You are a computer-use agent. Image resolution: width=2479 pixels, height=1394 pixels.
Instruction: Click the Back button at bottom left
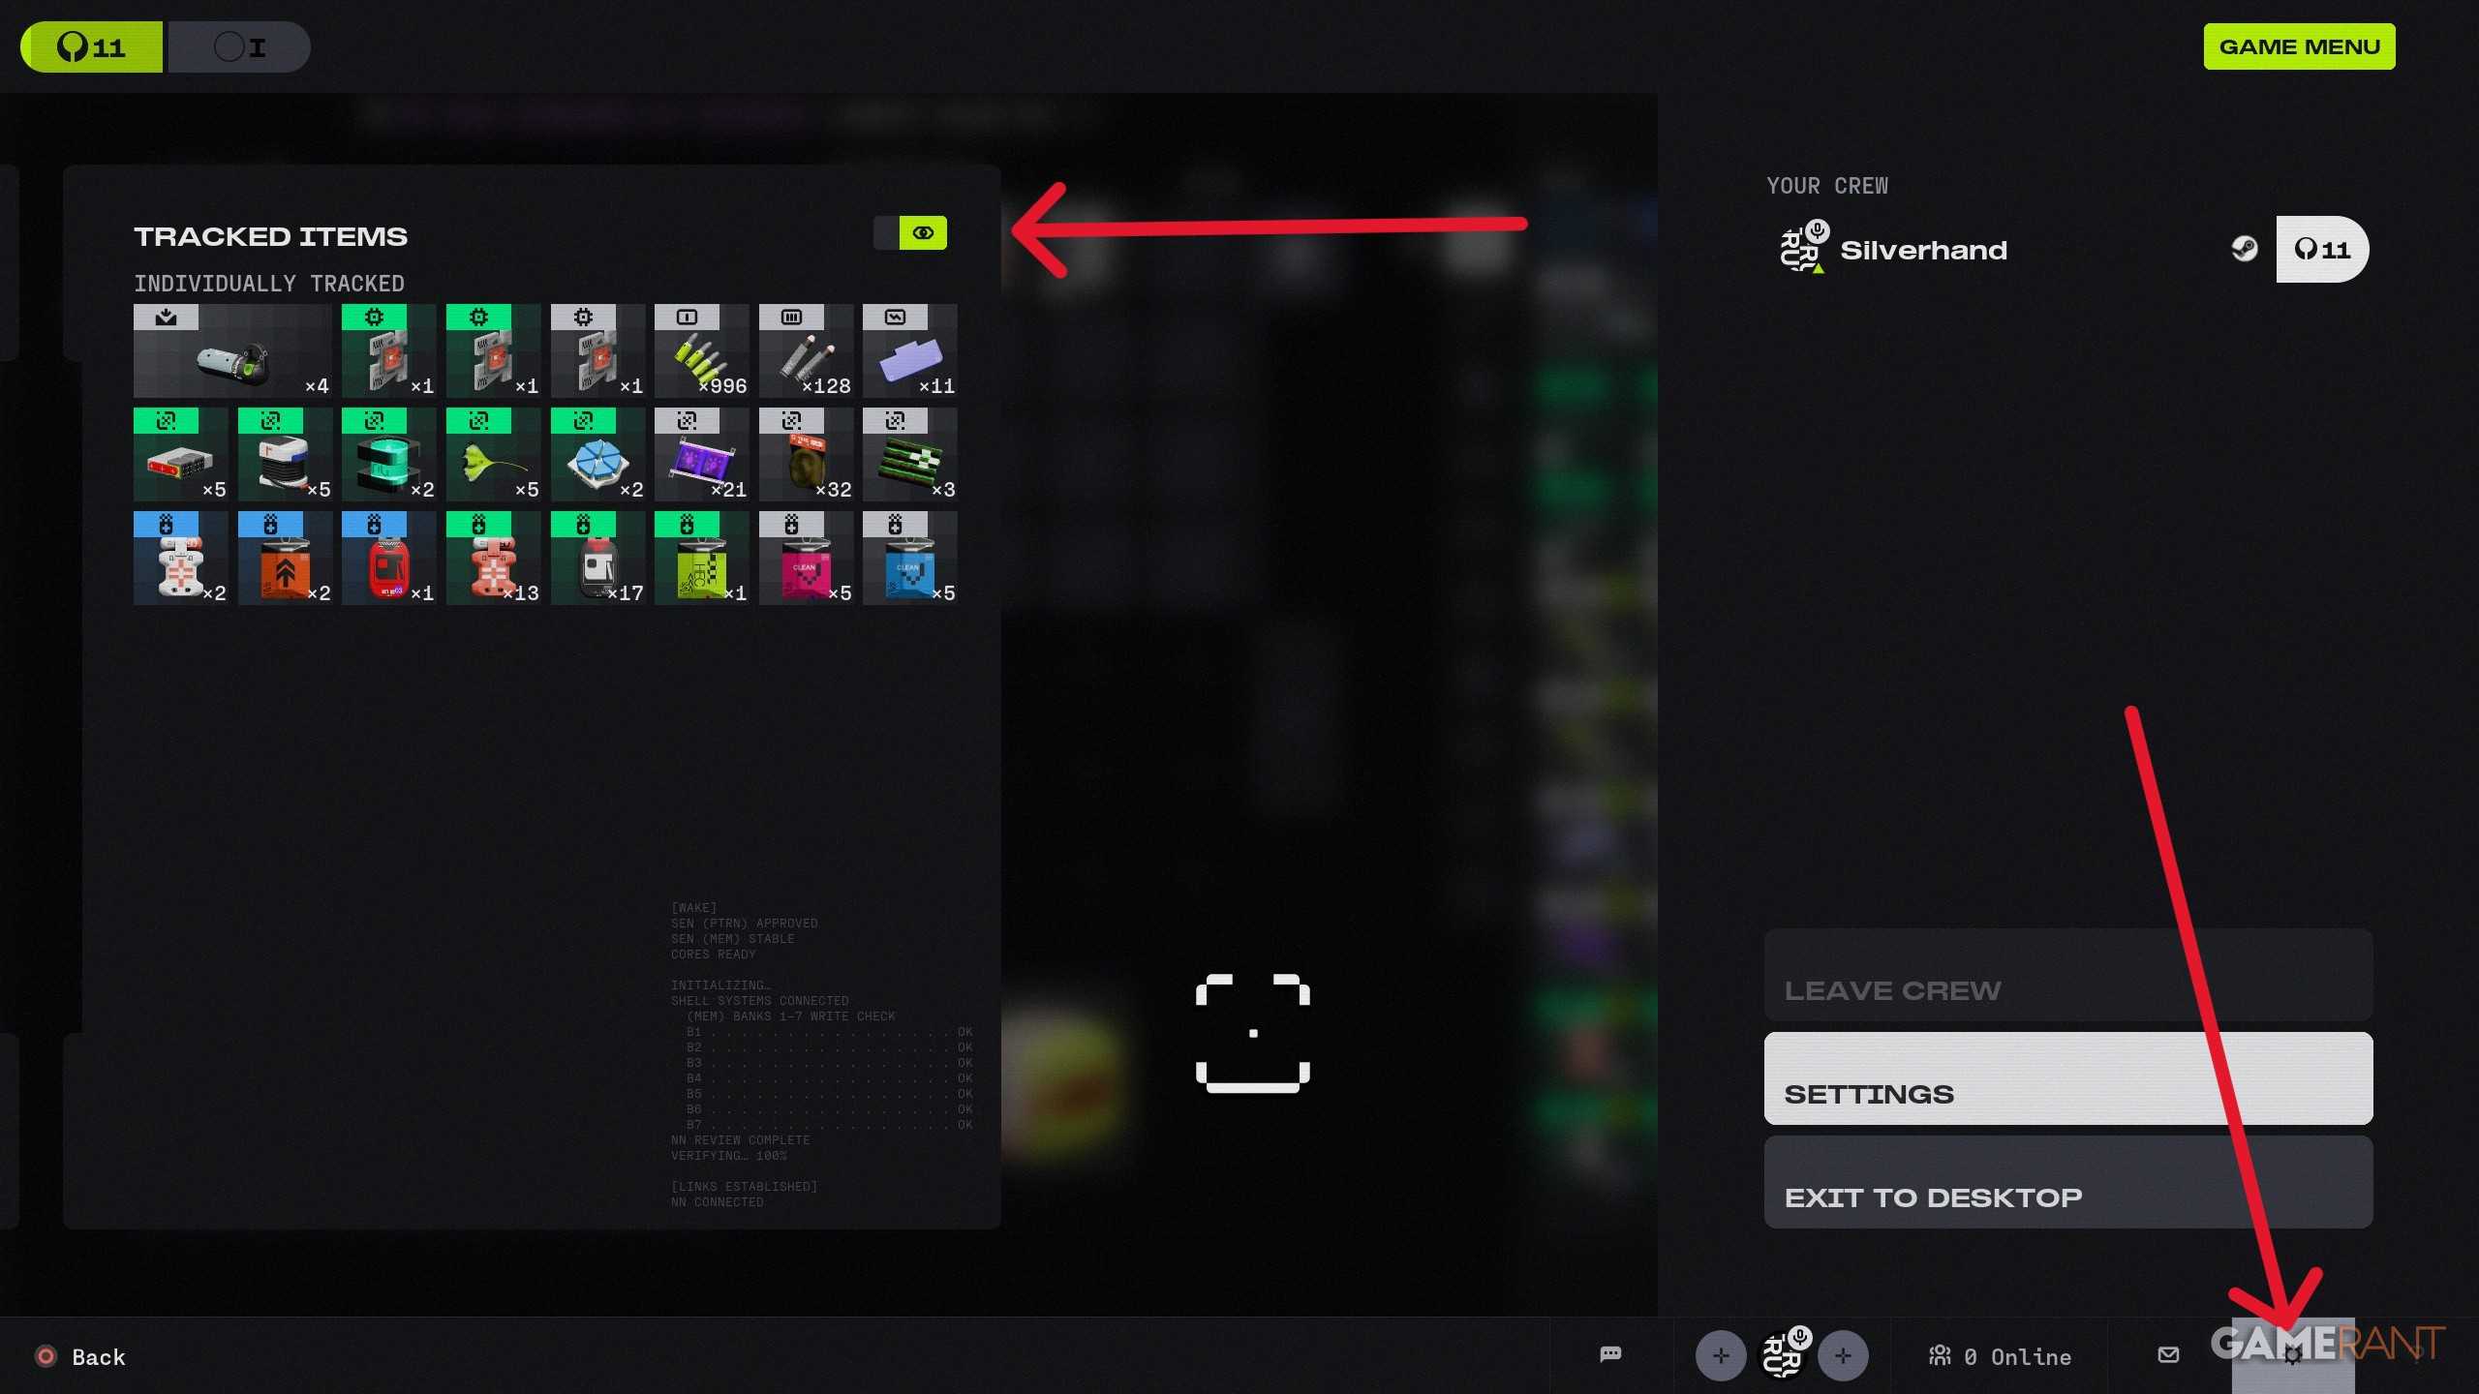(81, 1357)
